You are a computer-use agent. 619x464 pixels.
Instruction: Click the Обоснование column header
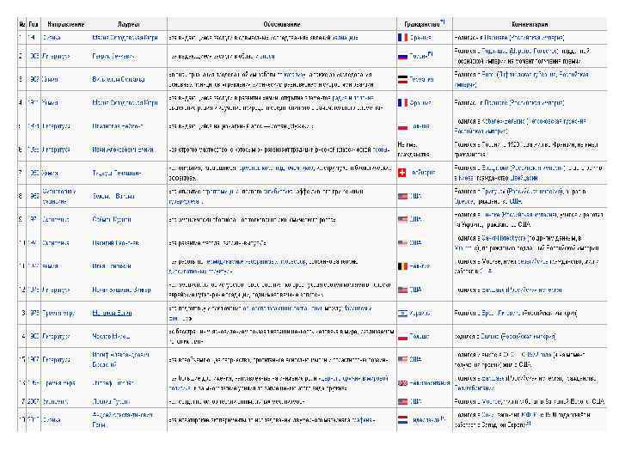[282, 24]
